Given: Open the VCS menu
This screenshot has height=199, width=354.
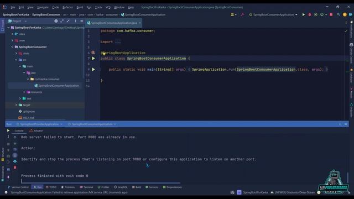Looking at the screenshot, I should [x=108, y=7].
